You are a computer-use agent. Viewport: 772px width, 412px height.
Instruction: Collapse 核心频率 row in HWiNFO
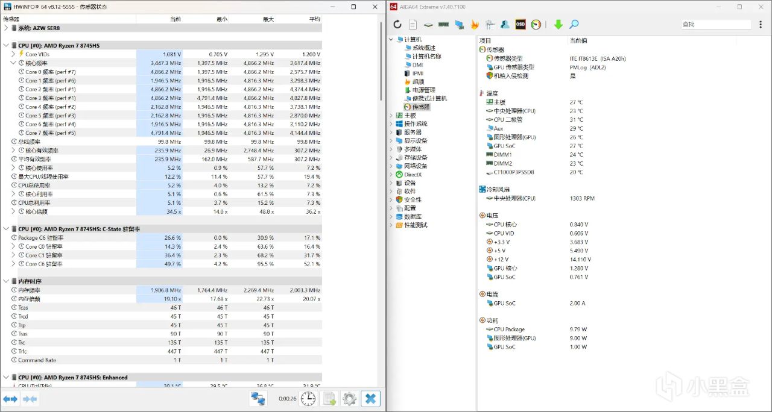(13, 63)
